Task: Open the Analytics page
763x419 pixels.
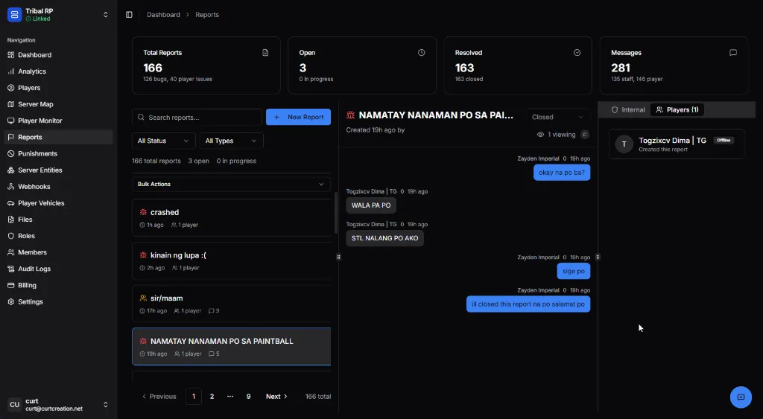Action: click(x=58, y=71)
